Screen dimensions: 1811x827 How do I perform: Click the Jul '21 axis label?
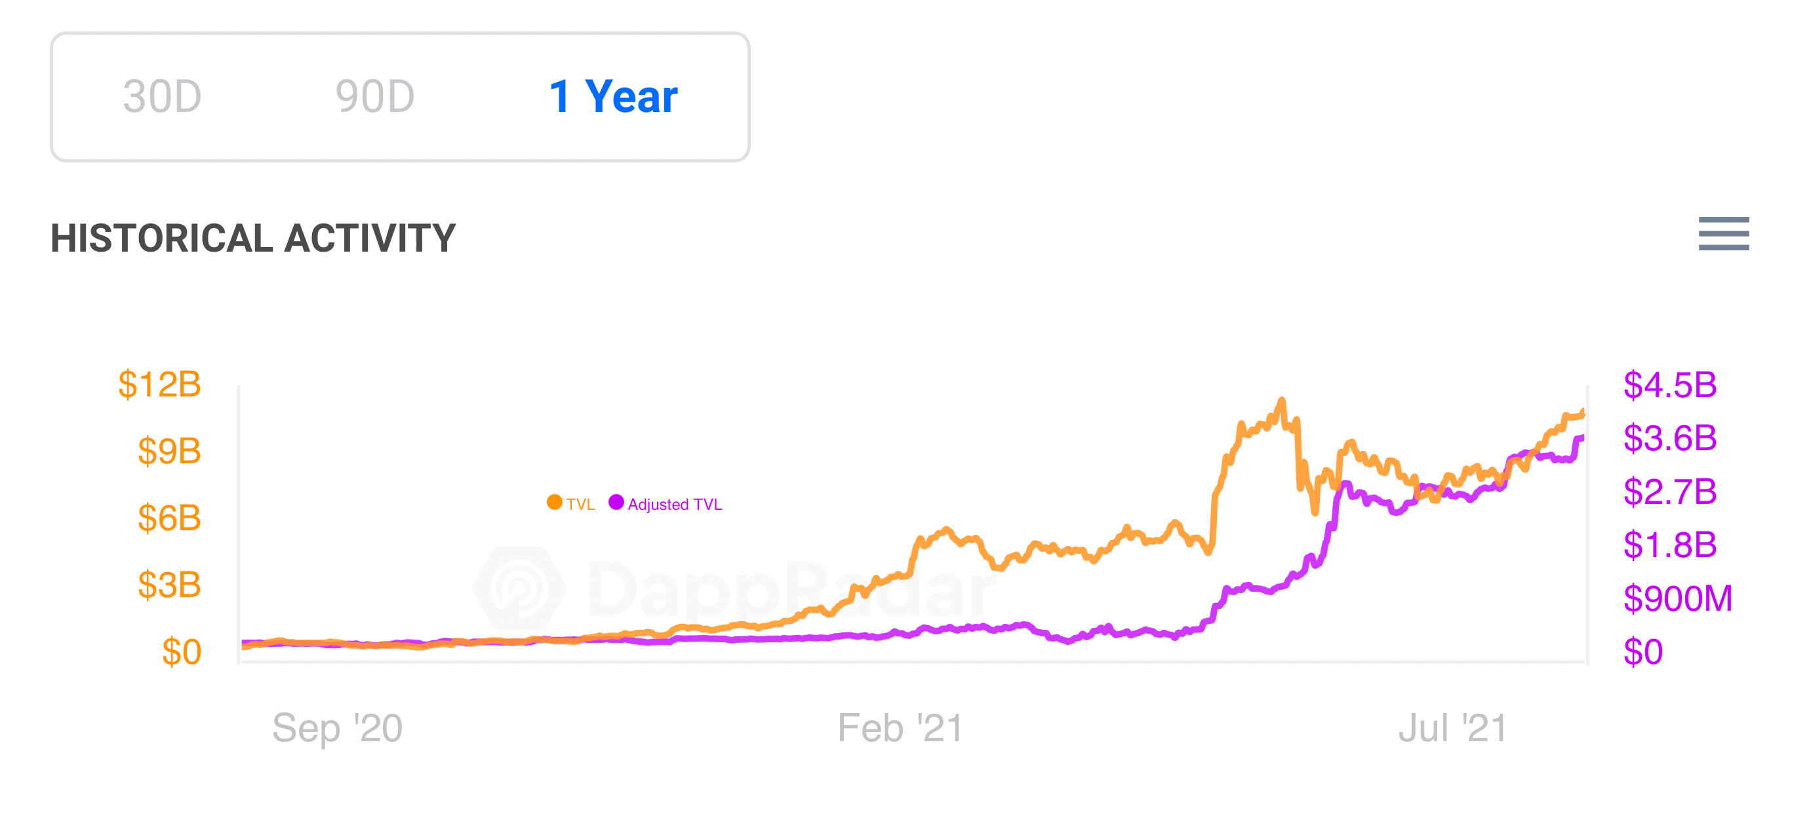pyautogui.click(x=1452, y=728)
